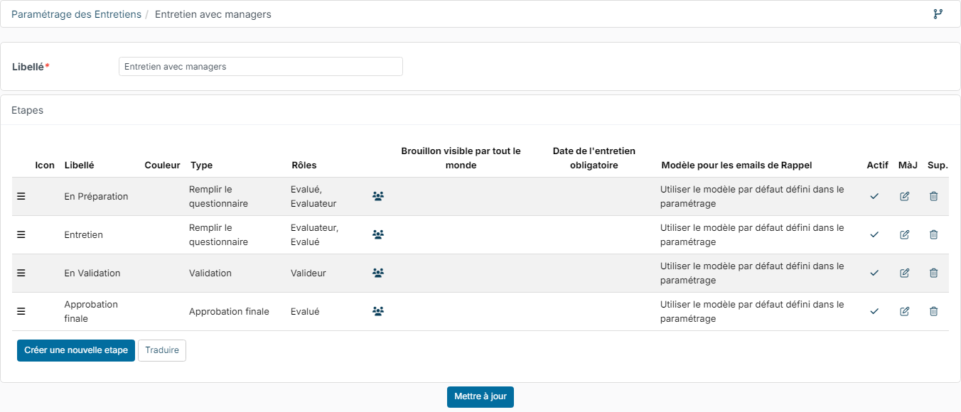Click the Couleur column header
961x412 pixels.
(162, 165)
